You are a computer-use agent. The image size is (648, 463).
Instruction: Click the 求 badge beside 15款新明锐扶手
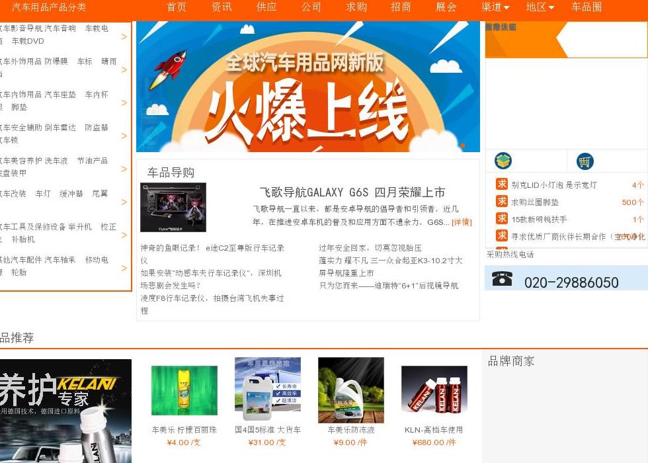click(x=502, y=218)
